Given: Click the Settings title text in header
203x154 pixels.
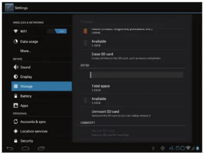Looking at the screenshot, I should point(21,8).
